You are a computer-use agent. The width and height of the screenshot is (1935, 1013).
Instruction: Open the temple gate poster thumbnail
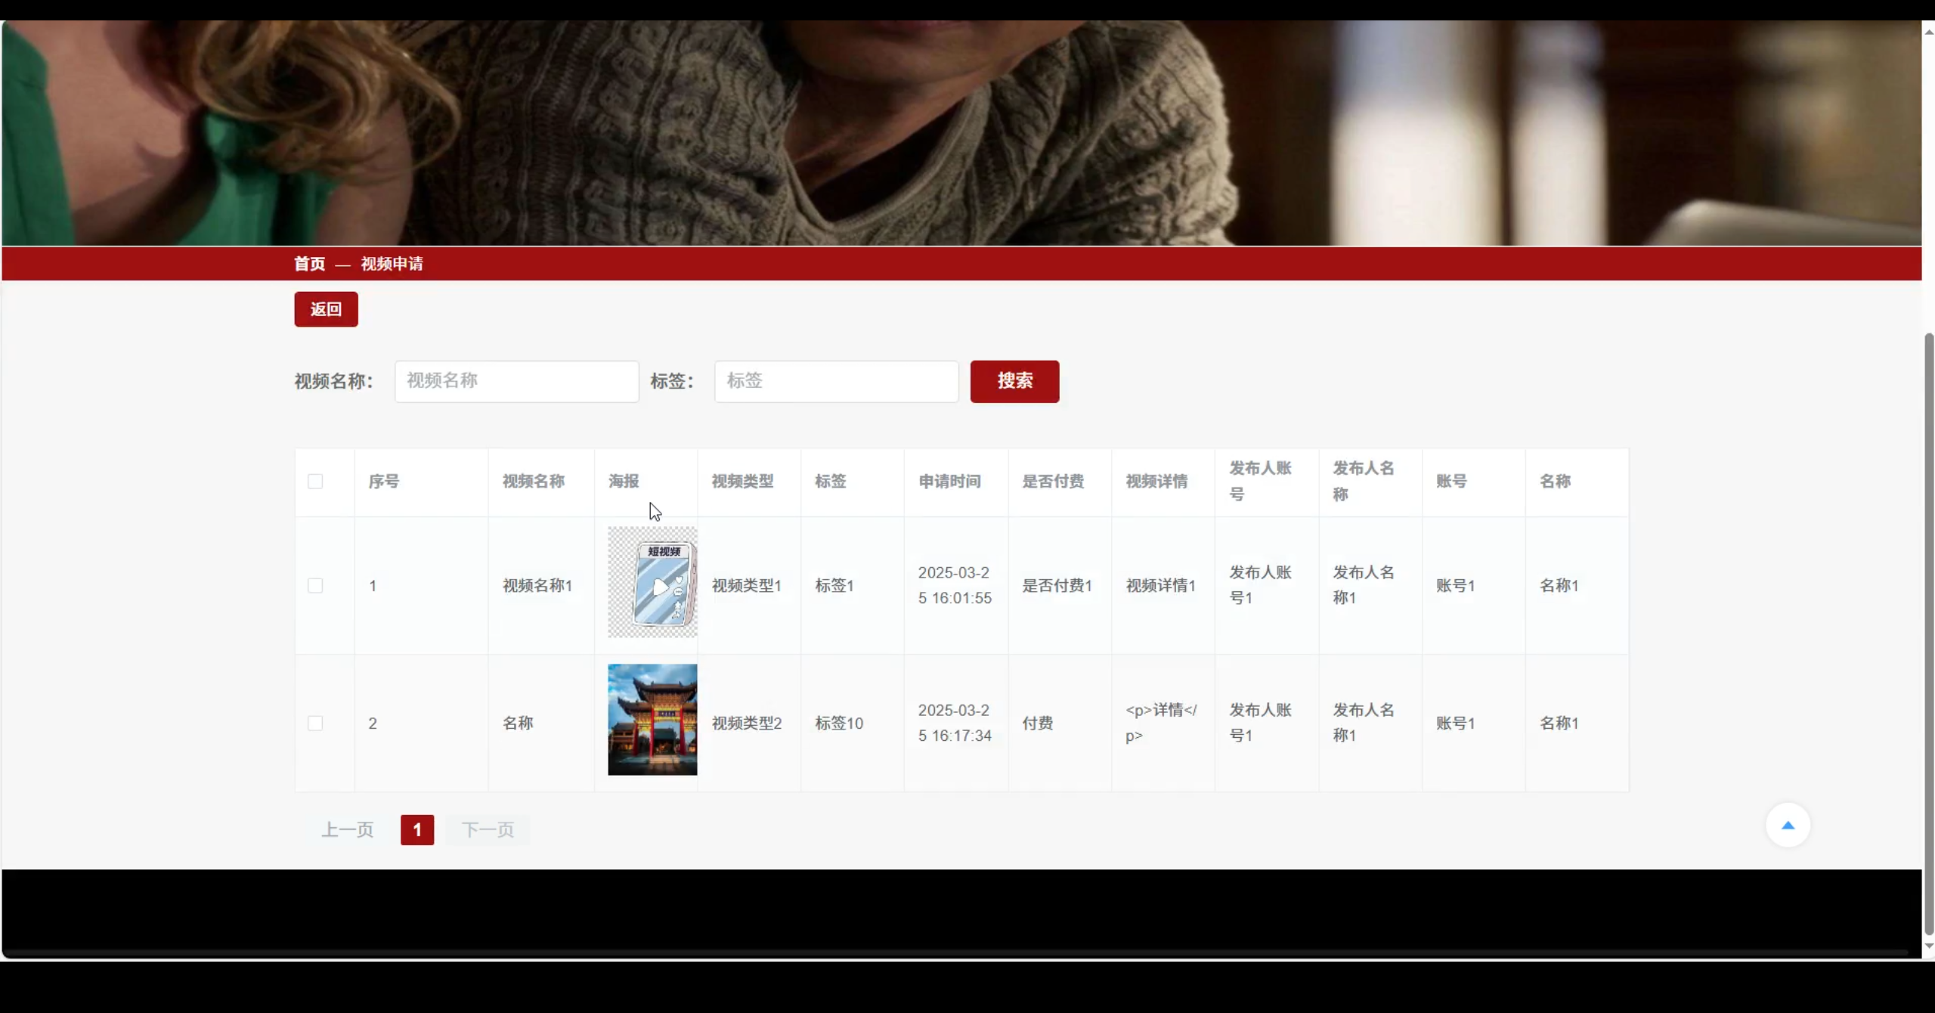pos(652,720)
